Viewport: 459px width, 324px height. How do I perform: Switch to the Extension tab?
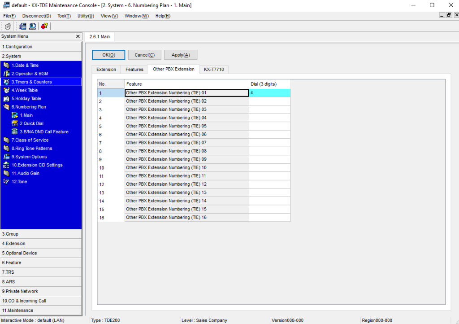pyautogui.click(x=106, y=70)
